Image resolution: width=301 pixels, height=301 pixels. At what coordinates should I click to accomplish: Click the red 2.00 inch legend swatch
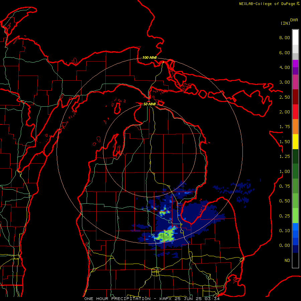[295, 112]
